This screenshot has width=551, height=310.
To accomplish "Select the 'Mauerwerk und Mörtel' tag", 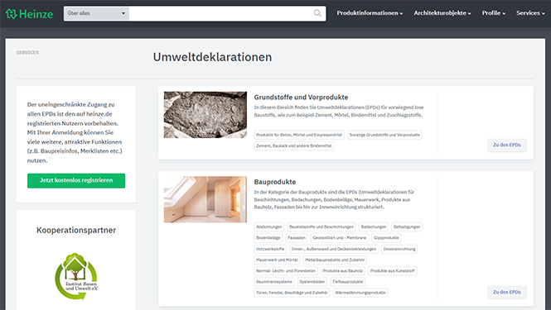I will coord(277,260).
